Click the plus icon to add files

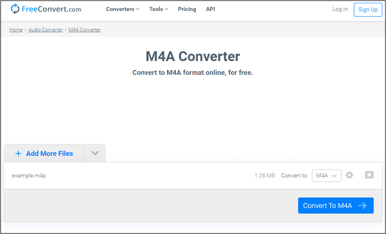tap(18, 154)
